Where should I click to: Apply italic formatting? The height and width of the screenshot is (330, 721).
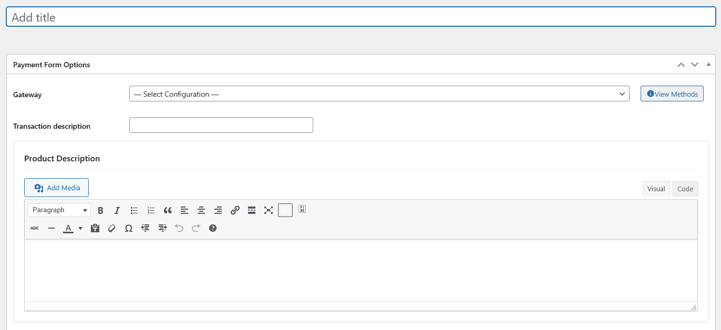(x=117, y=210)
